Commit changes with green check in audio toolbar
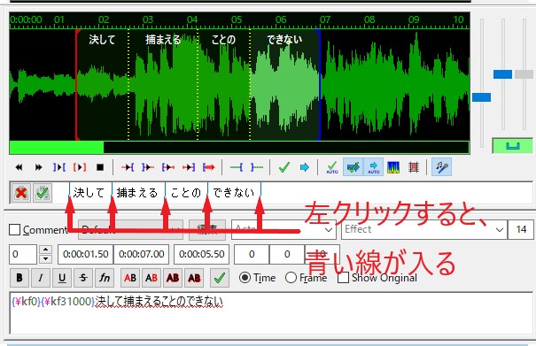The width and height of the screenshot is (536, 346). pyautogui.click(x=284, y=167)
